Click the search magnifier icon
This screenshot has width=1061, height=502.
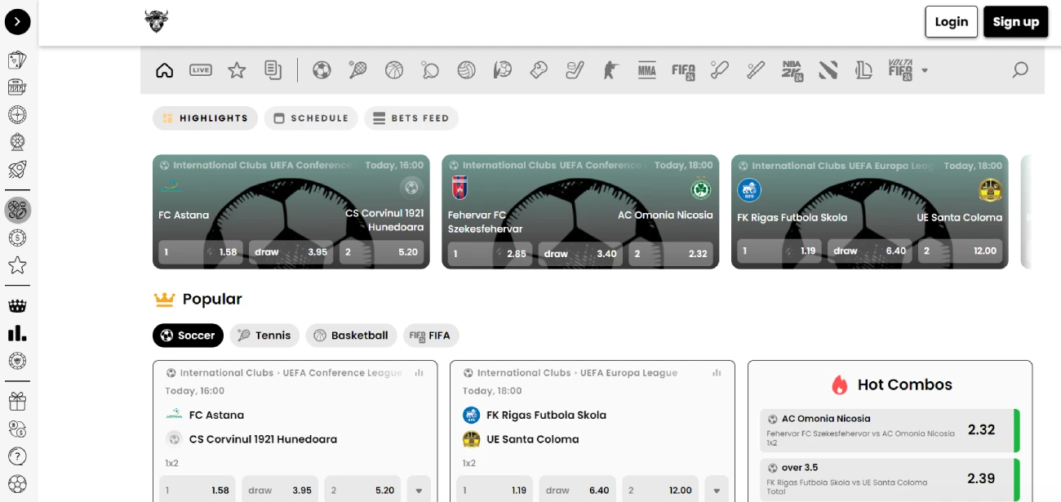tap(1020, 70)
